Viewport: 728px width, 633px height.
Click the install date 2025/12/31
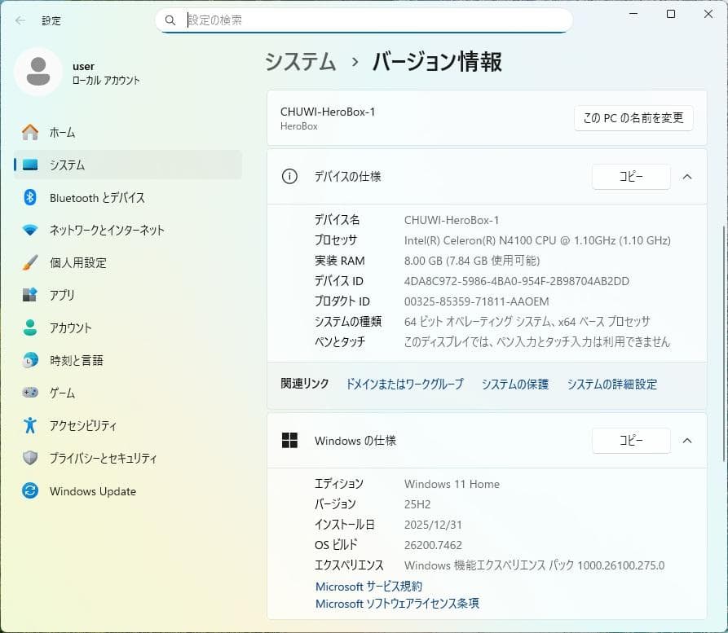pos(433,525)
